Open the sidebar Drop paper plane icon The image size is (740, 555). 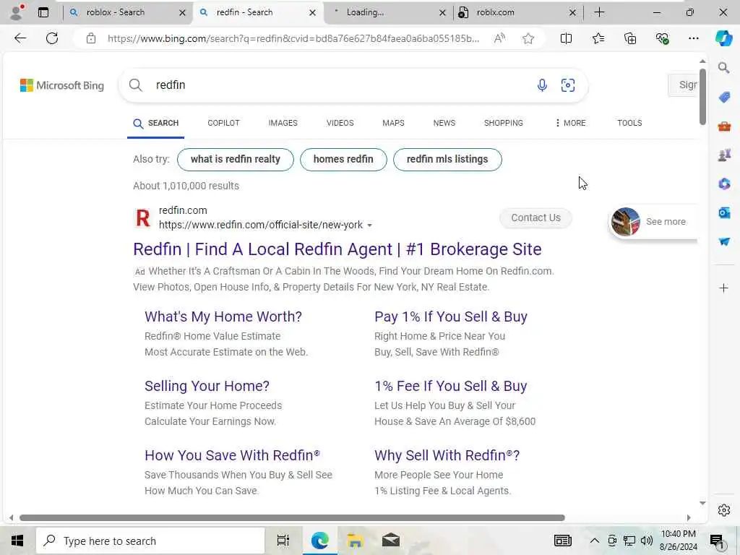click(x=724, y=241)
